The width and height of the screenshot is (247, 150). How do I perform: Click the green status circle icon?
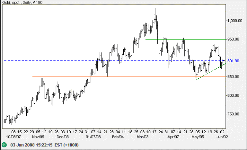point(4,145)
